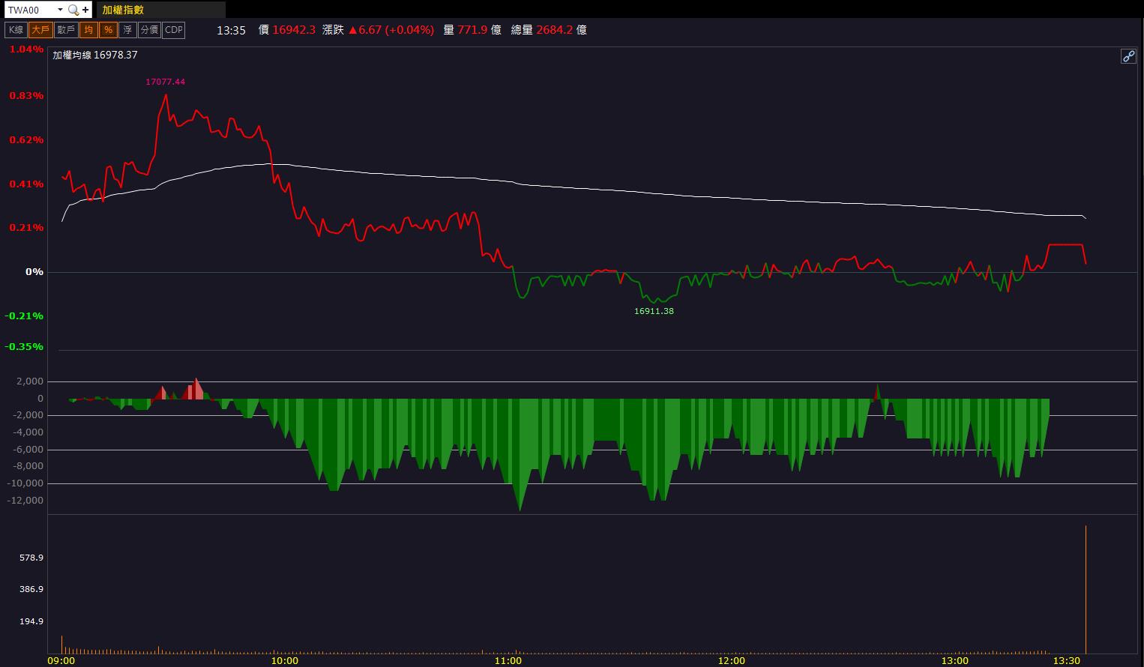Enable the 浮 floating display button
Image resolution: width=1144 pixels, height=667 pixels.
click(127, 30)
